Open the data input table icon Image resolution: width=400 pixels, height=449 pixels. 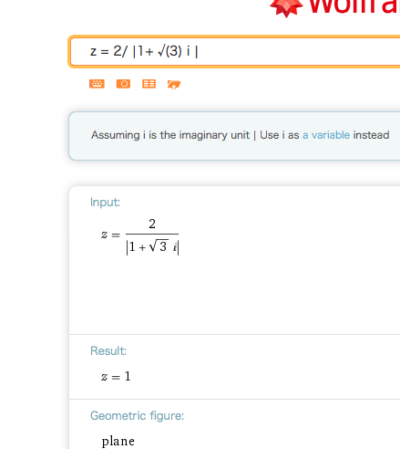coord(149,84)
